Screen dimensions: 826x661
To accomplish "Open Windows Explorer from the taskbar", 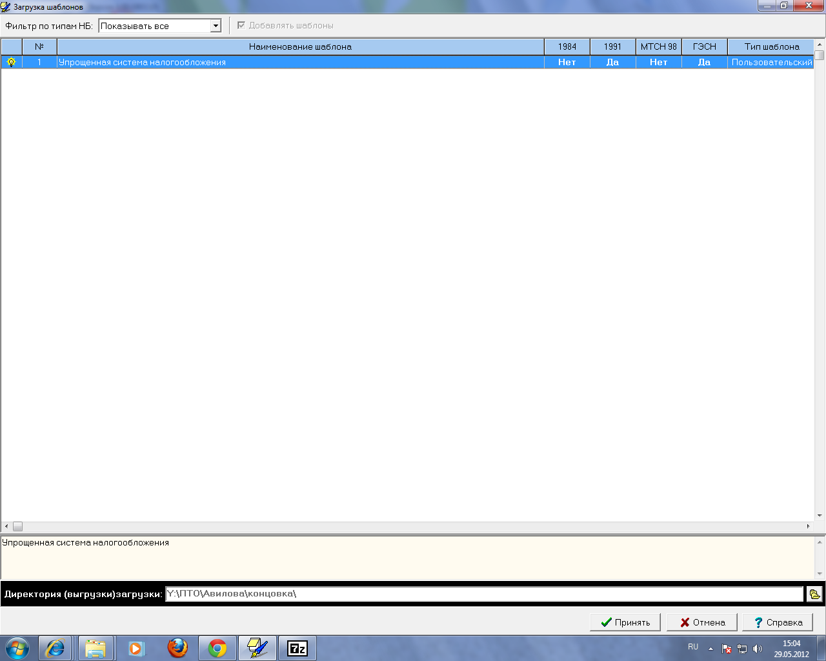I will pos(96,648).
